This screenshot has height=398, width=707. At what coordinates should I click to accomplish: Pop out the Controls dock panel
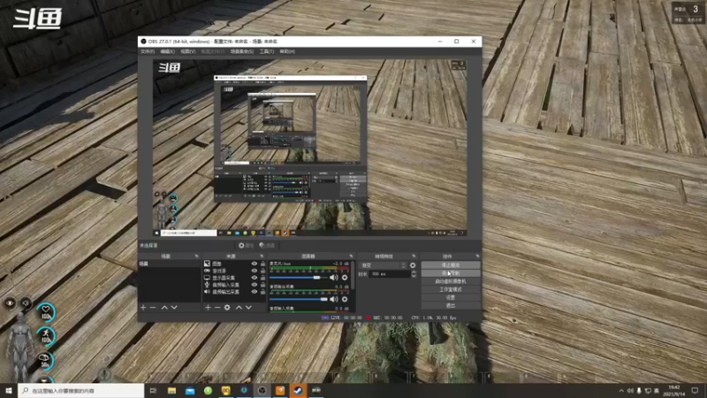(477, 256)
